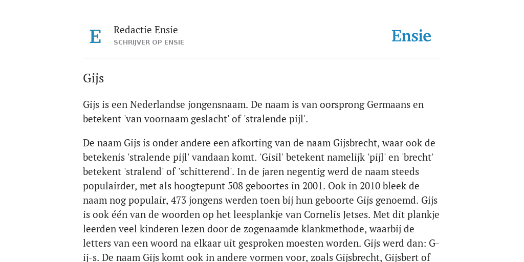This screenshot has height=262, width=524.
Task: Click the Gijs article heading
Action: tap(93, 78)
